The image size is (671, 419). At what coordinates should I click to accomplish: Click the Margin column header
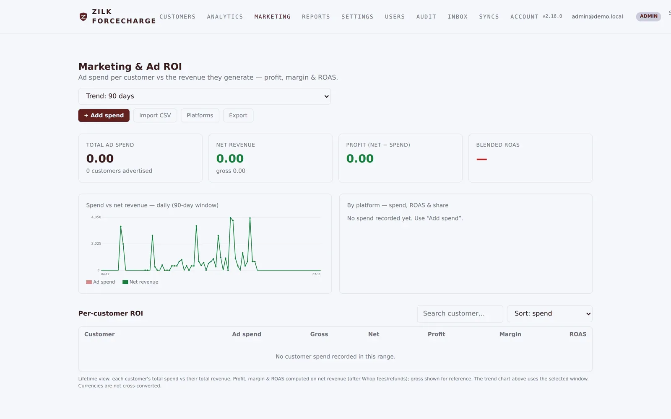point(510,334)
